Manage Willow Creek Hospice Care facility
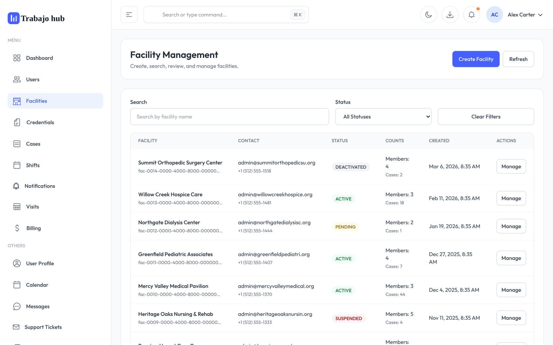The height and width of the screenshot is (345, 553). (x=511, y=198)
